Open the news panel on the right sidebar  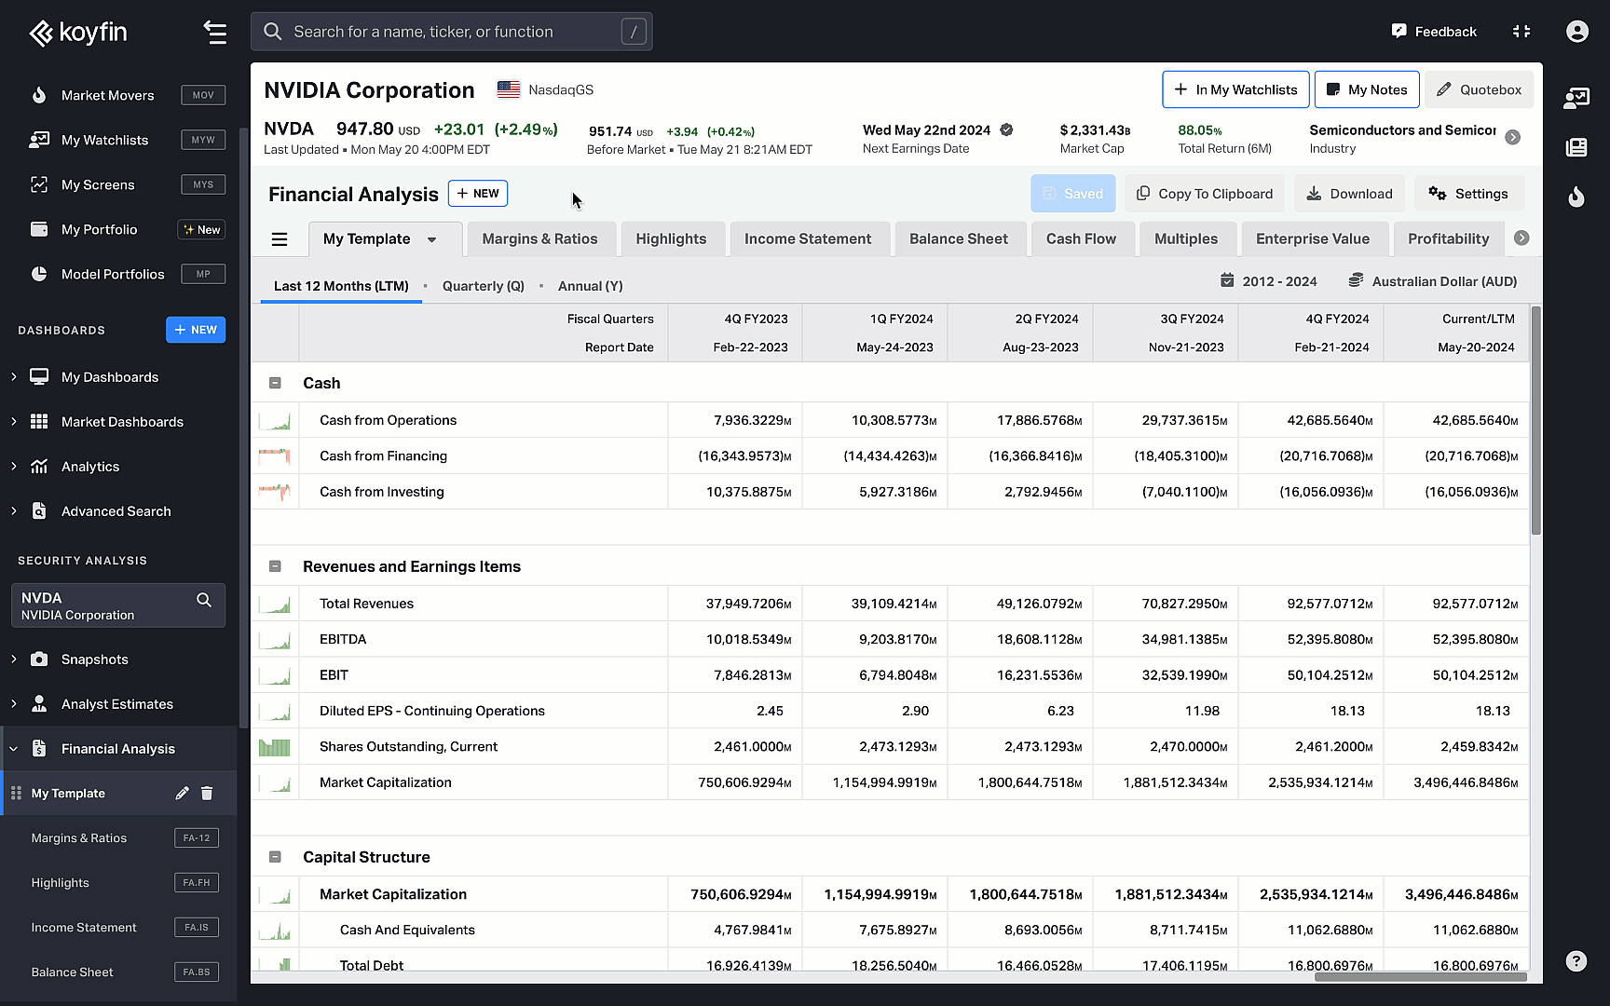tap(1576, 147)
